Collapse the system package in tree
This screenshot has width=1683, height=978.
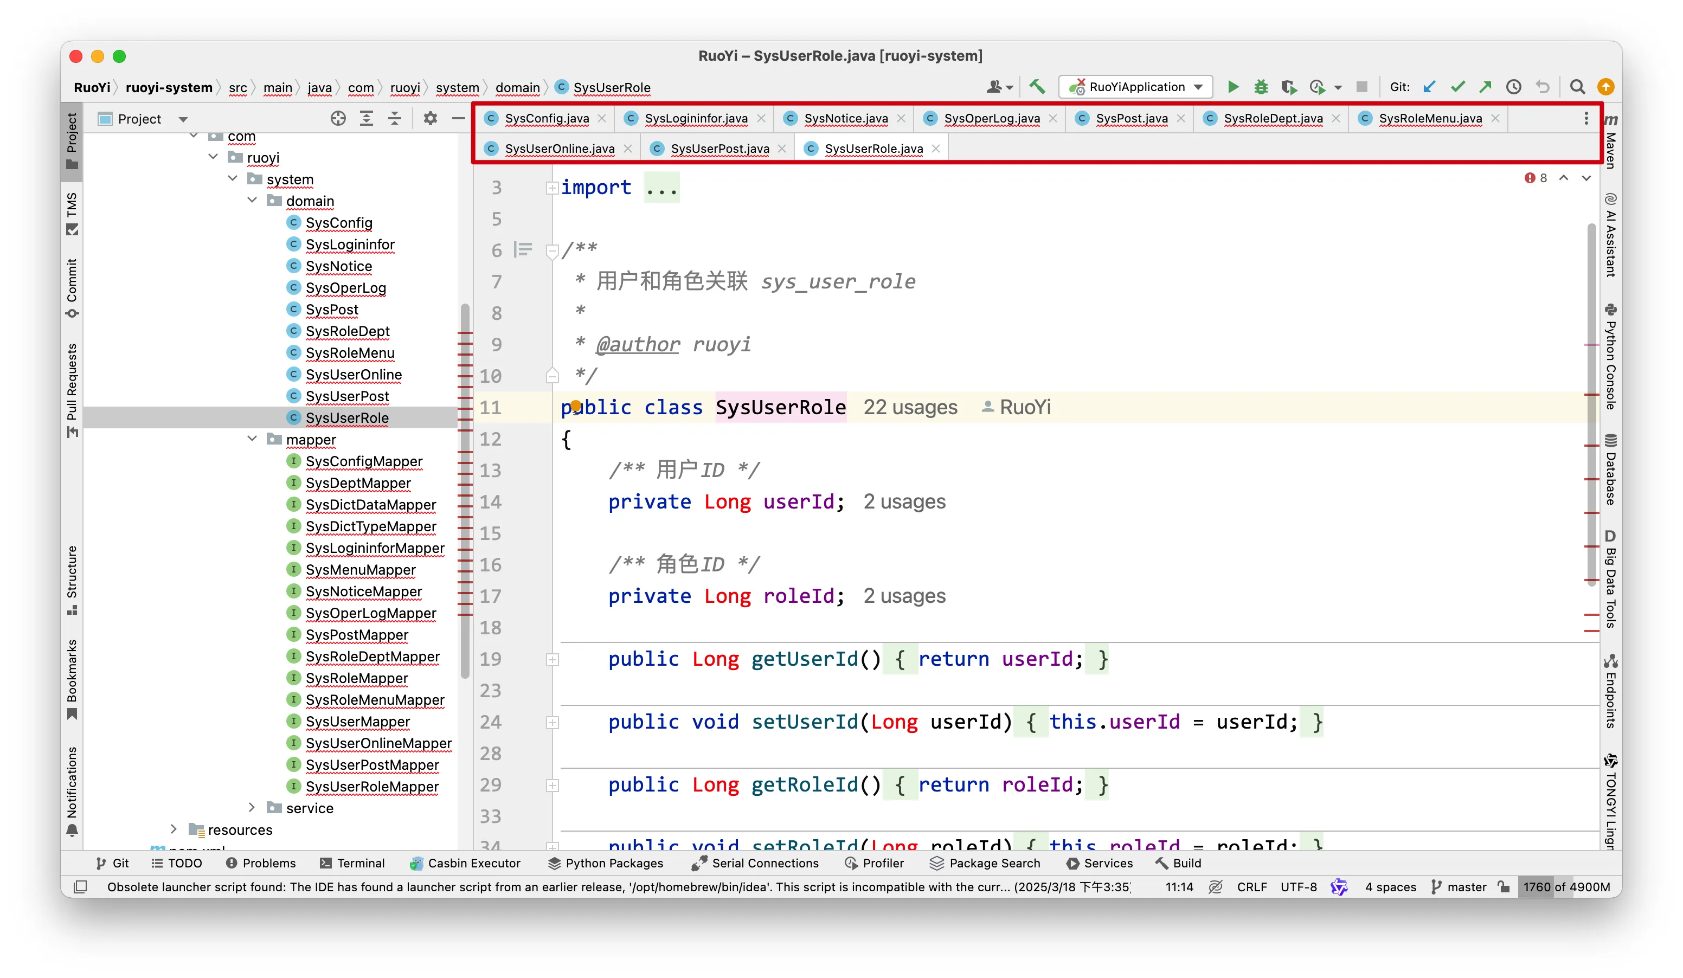point(233,178)
